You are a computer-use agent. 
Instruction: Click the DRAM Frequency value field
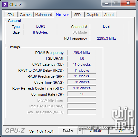pos(82,52)
